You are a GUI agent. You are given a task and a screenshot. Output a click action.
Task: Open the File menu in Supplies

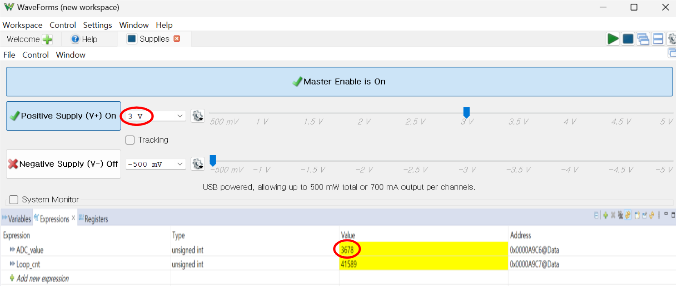9,55
